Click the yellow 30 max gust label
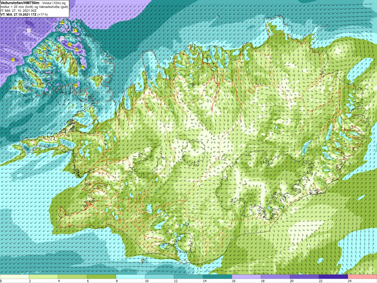This screenshot has width=377, height=283. point(76,49)
